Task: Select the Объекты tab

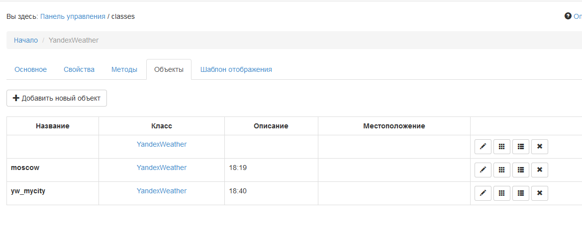Action: point(169,69)
